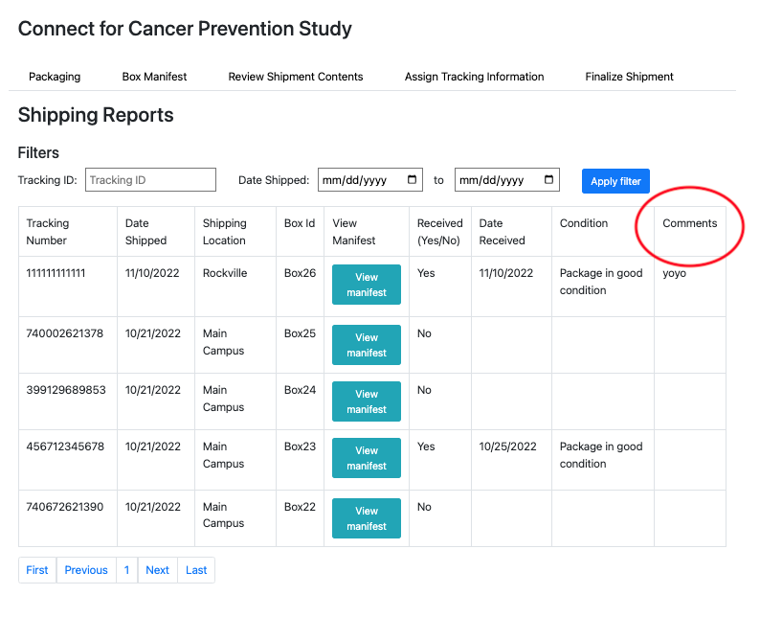This screenshot has height=618, width=760.
Task: Open the Finalize Shipment tab
Action: click(x=629, y=77)
